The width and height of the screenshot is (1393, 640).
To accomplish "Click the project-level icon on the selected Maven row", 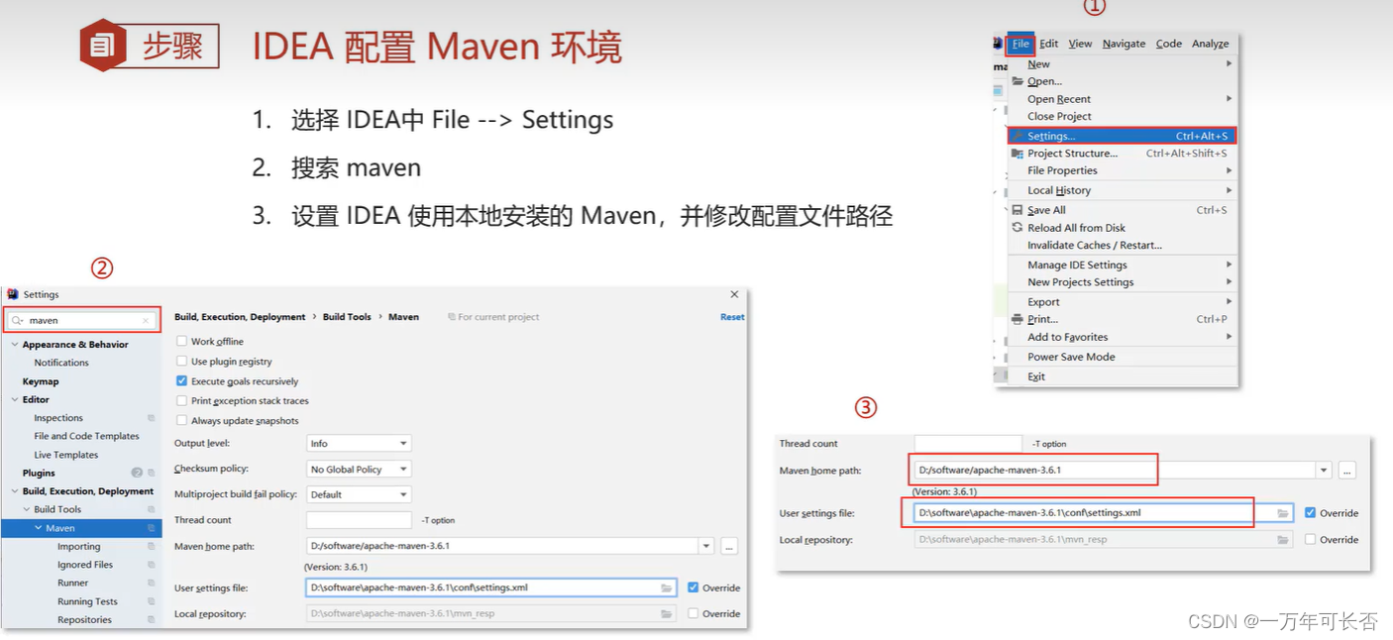I will click(x=152, y=528).
